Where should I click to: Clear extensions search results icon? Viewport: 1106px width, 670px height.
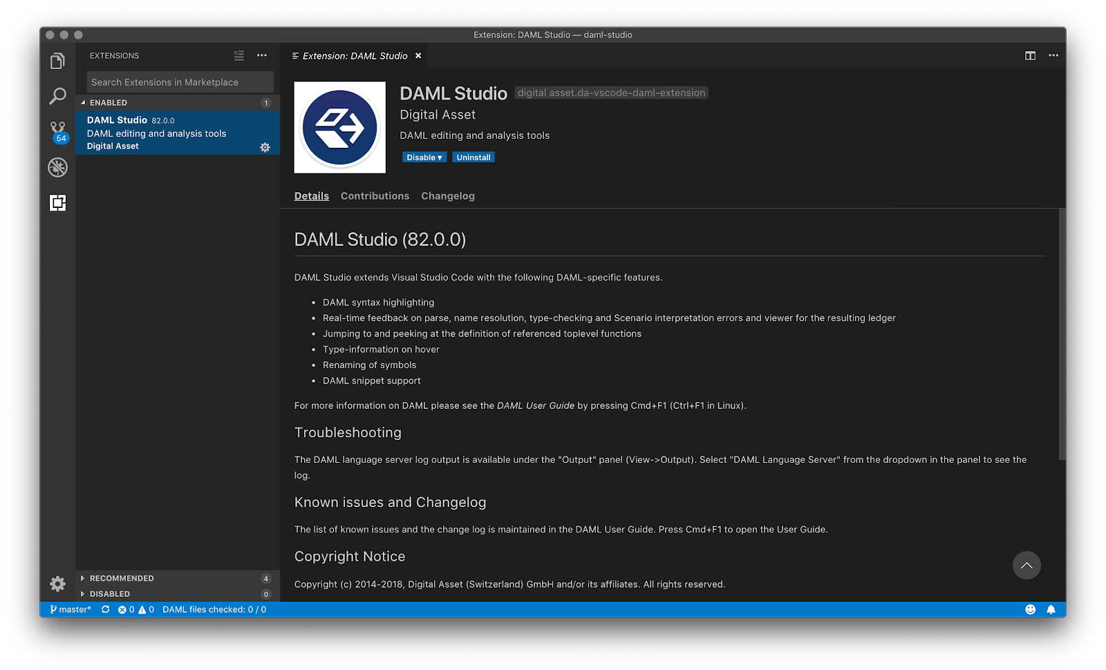tap(239, 55)
